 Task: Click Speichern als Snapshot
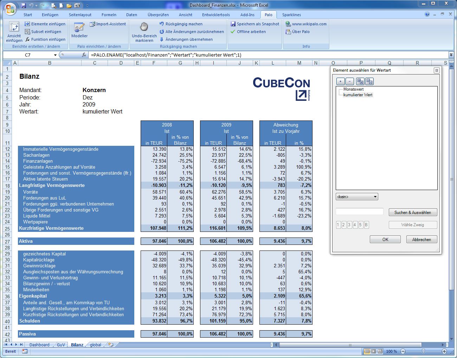pos(255,24)
